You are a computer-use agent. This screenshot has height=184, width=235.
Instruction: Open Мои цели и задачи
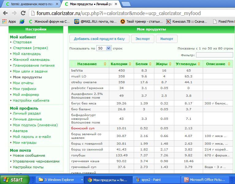[30, 72]
